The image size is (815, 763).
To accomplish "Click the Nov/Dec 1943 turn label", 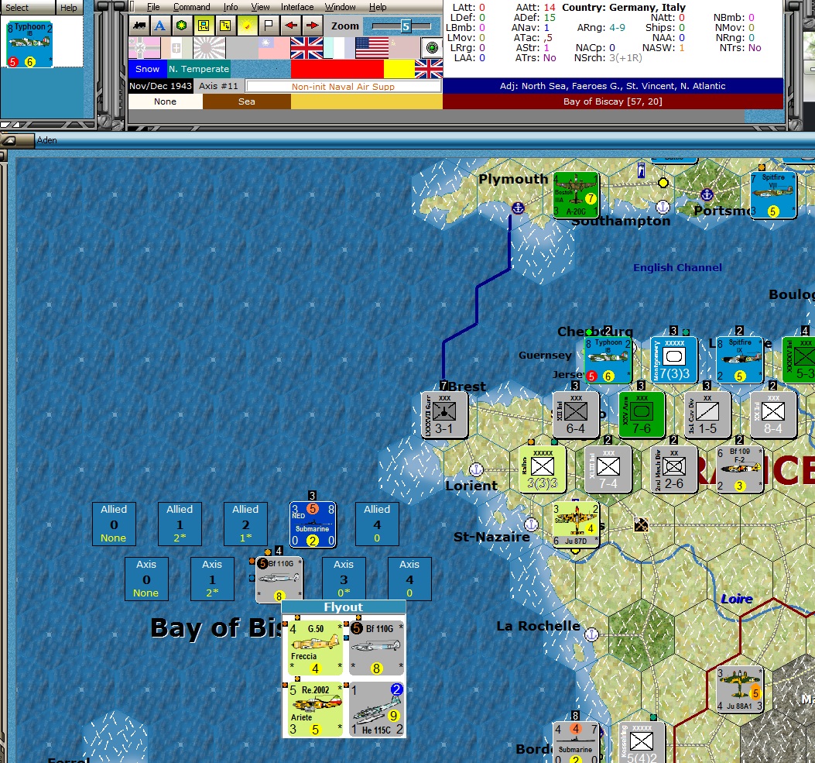I will pyautogui.click(x=161, y=86).
